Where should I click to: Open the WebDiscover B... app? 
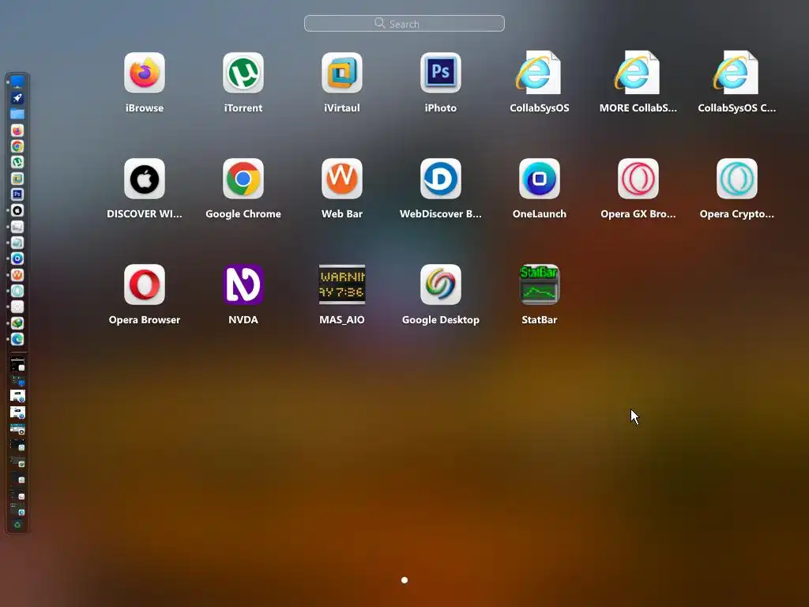click(x=441, y=179)
